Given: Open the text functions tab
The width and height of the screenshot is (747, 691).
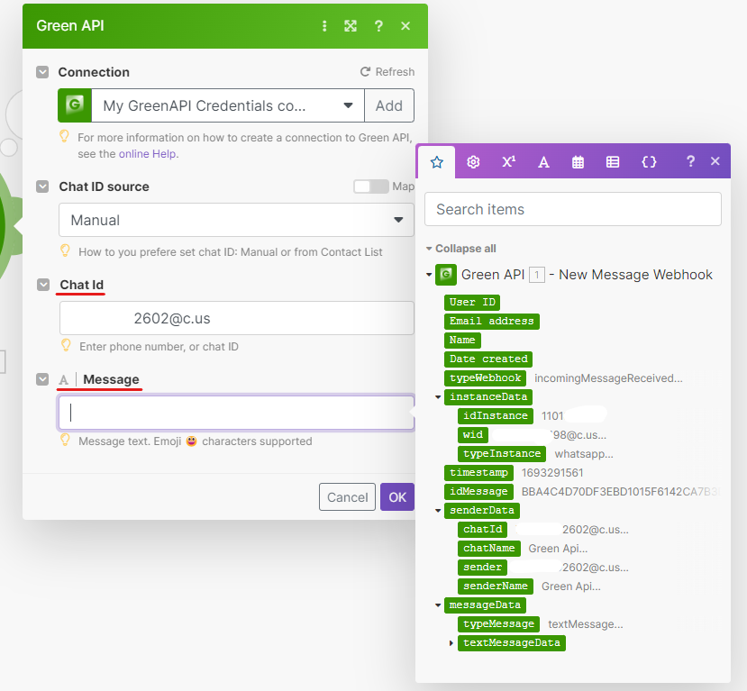Looking at the screenshot, I should 543,162.
